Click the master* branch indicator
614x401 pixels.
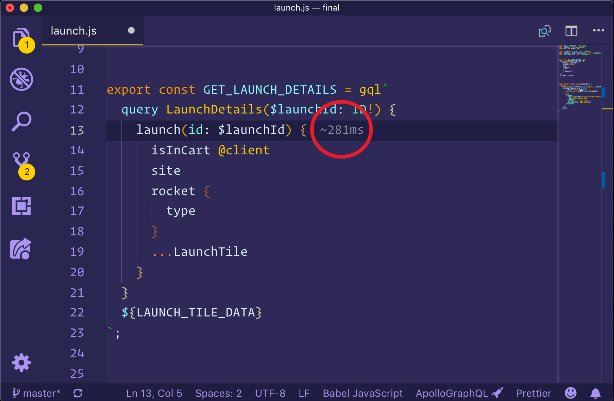point(36,393)
